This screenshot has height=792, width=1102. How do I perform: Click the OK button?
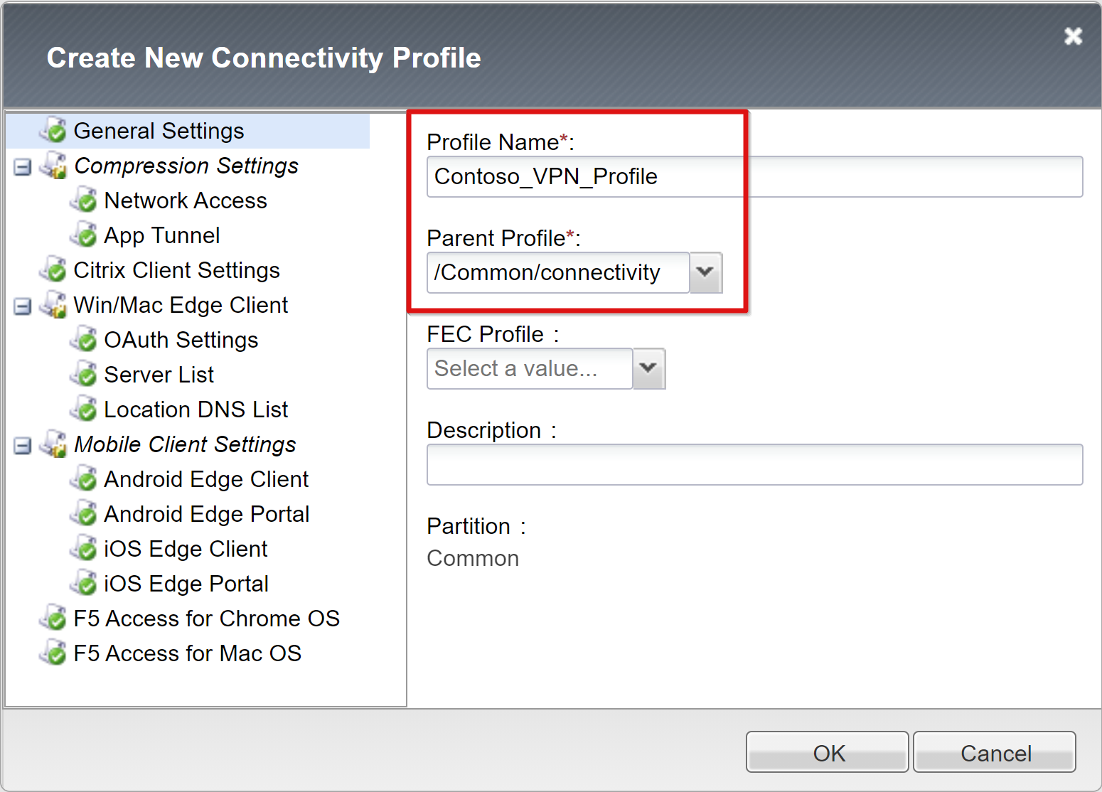point(828,752)
